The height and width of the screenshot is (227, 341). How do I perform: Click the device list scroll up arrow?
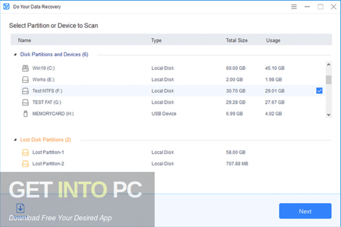(329, 64)
